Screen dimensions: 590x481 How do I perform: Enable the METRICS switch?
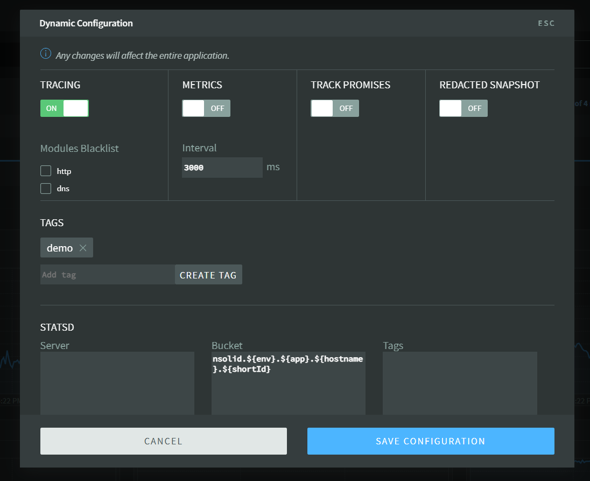click(206, 108)
